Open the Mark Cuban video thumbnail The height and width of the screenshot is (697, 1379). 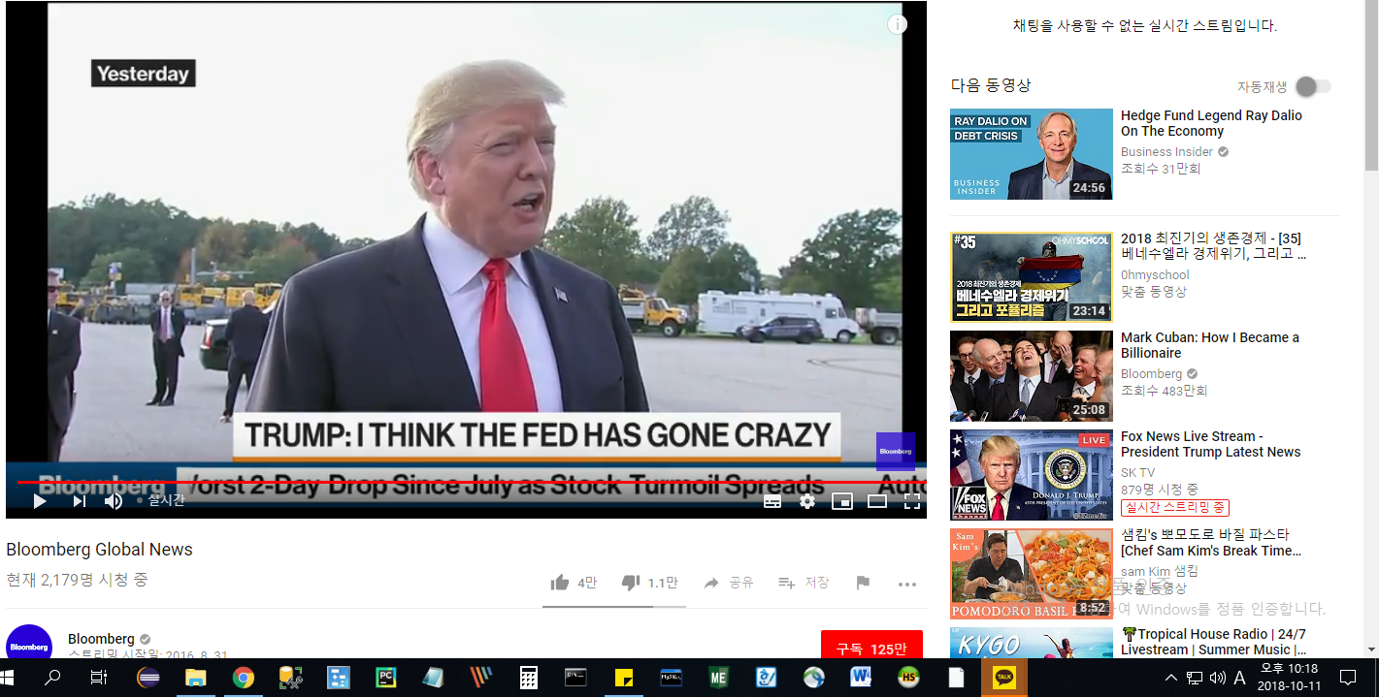click(x=1032, y=376)
